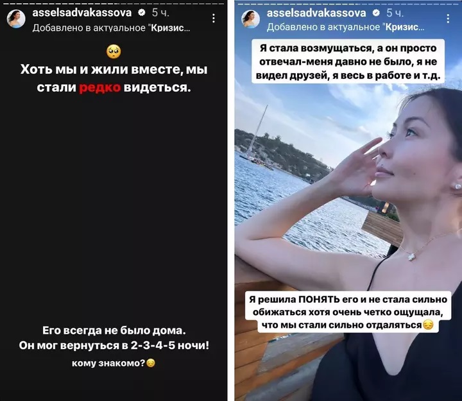Open the three-dot menu on right story
The width and height of the screenshot is (462, 401).
coord(448,19)
